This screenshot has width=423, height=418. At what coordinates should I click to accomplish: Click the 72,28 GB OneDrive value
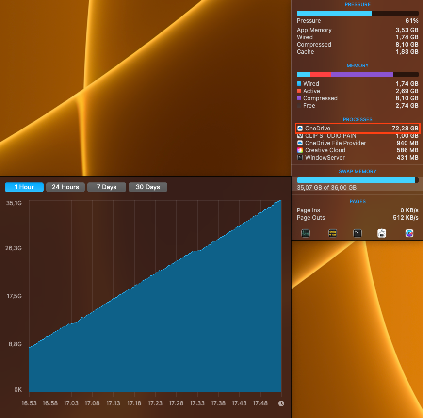click(405, 129)
